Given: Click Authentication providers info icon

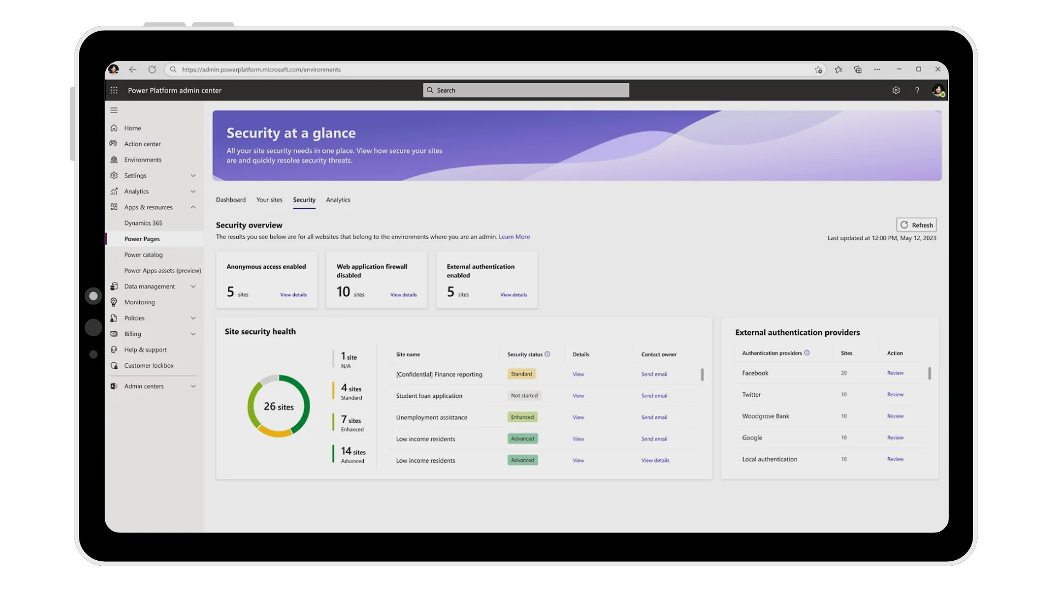Looking at the screenshot, I should [807, 353].
